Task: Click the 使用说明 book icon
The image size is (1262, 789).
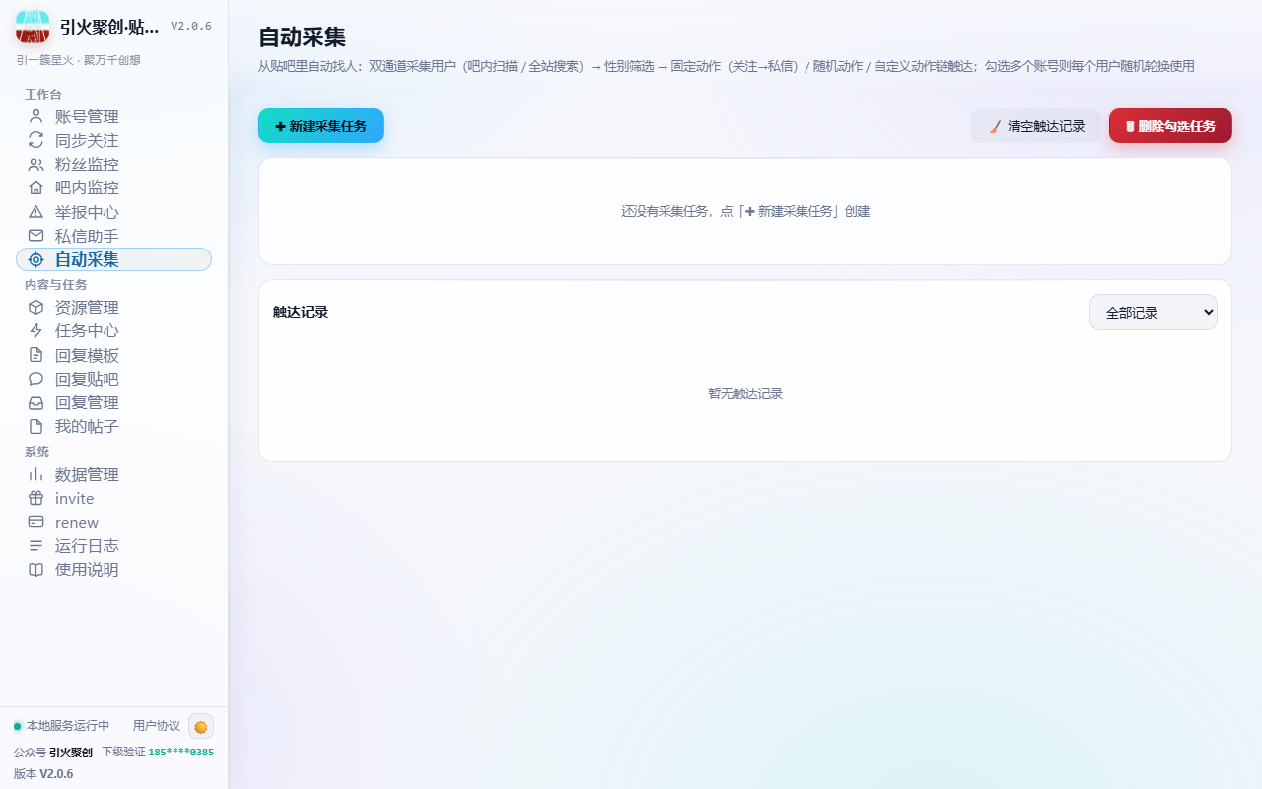Action: (36, 569)
